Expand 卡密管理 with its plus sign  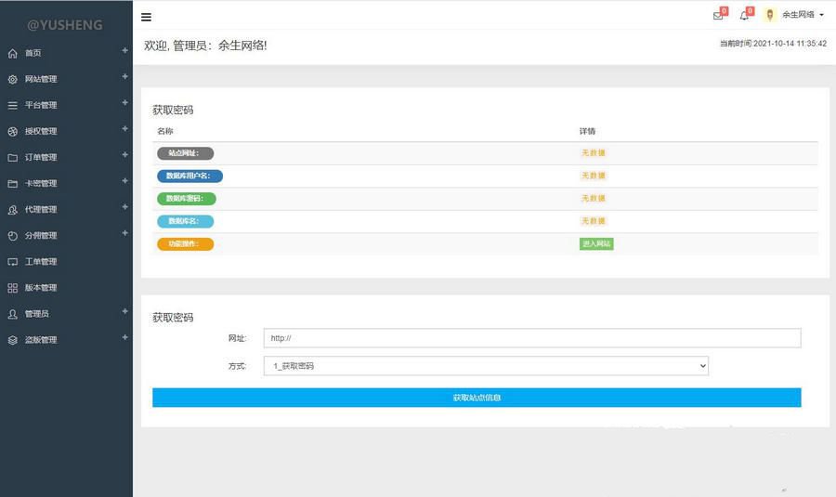coord(124,181)
